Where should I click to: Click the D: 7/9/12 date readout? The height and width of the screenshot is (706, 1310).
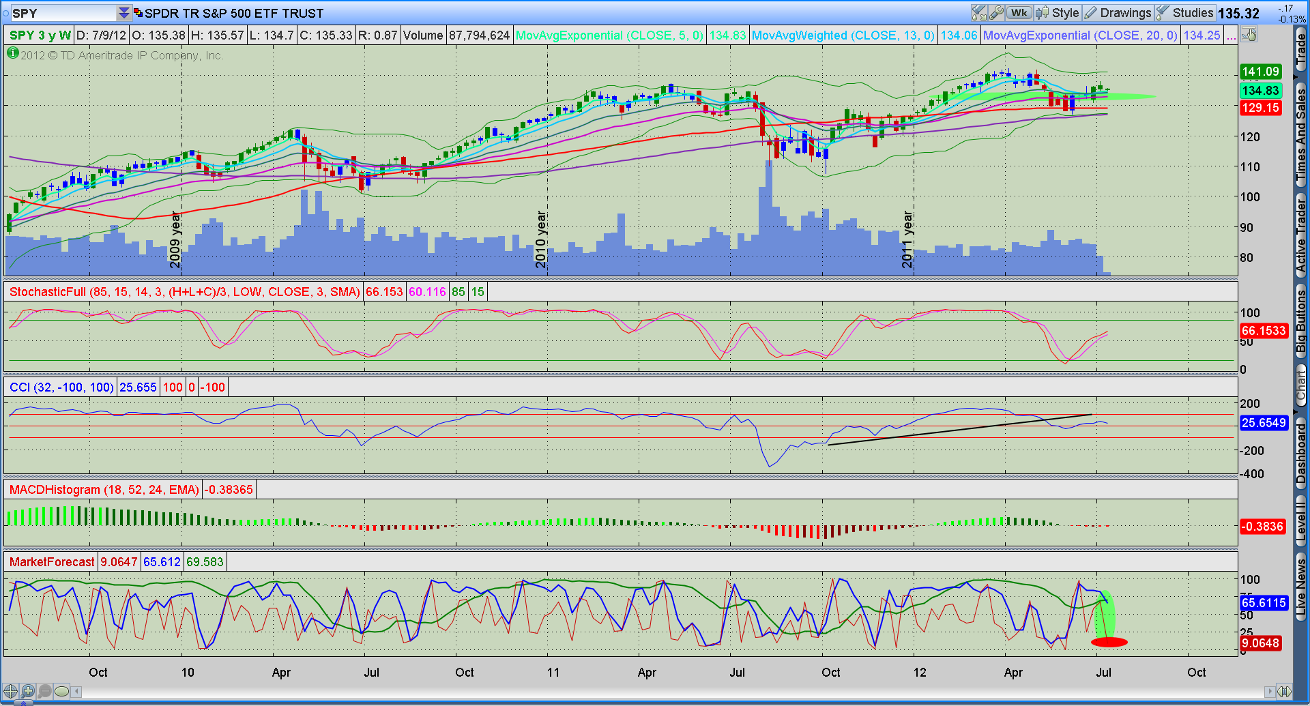102,35
